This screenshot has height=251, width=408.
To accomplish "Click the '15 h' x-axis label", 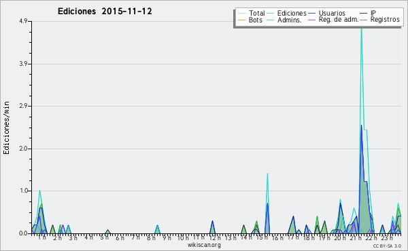I will [x=262, y=237].
